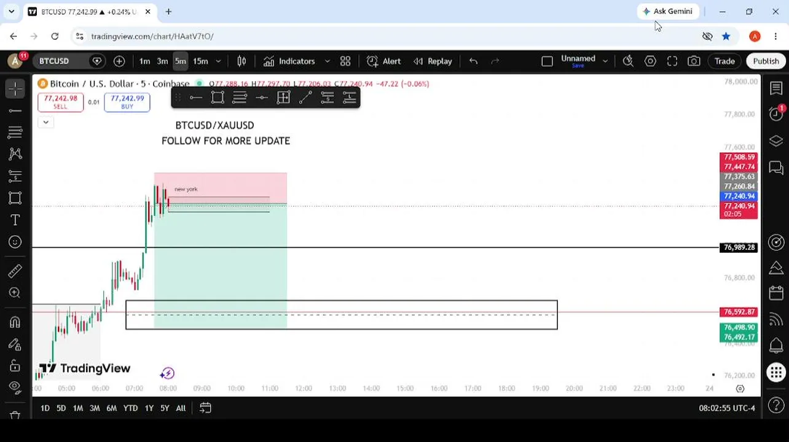
Task: Open notifications bell in right sidebar
Action: pyautogui.click(x=776, y=345)
